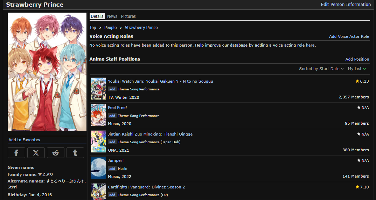
Task: Share on Facebook icon
Action: point(16,153)
